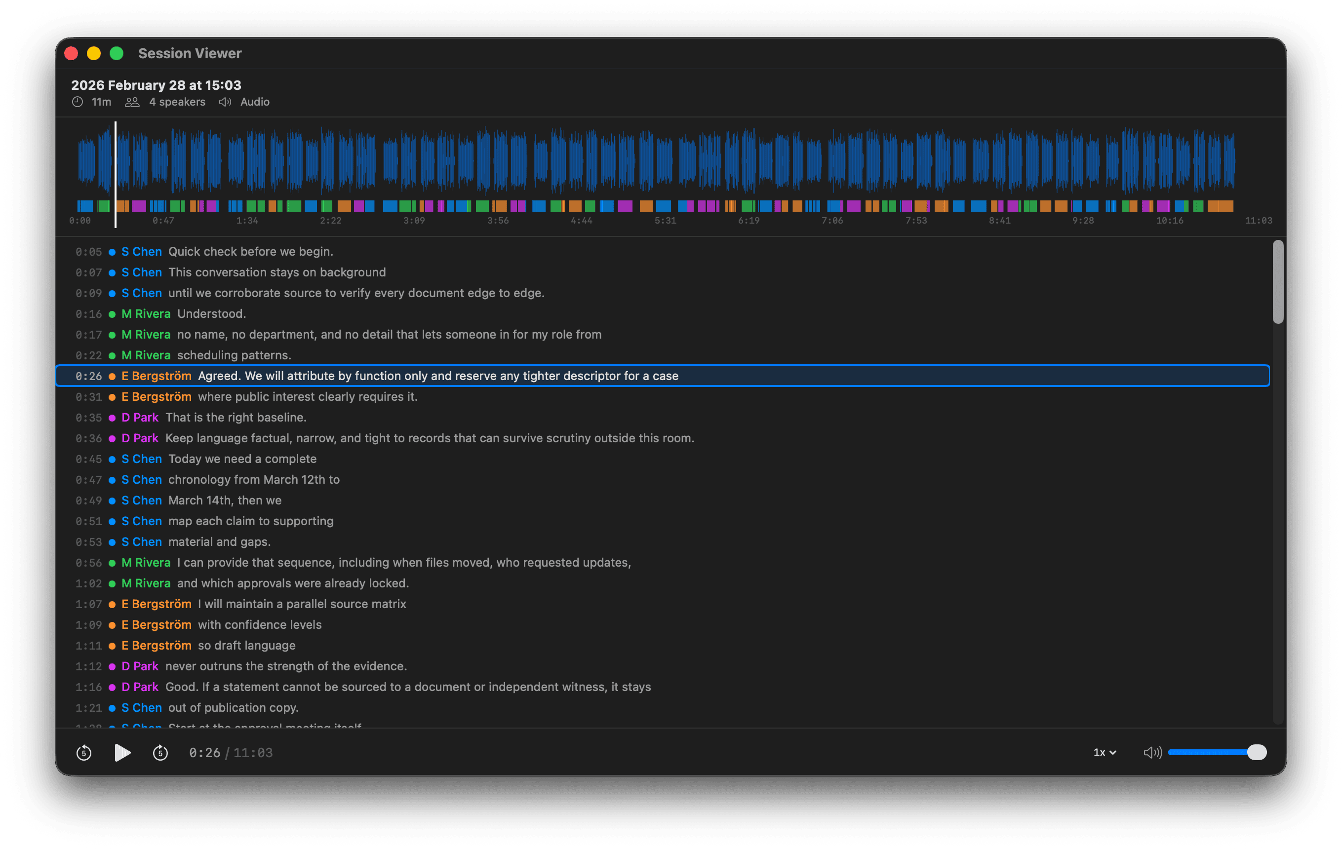Click the green speaker dot beside M Rivera
The width and height of the screenshot is (1342, 849).
(x=112, y=313)
